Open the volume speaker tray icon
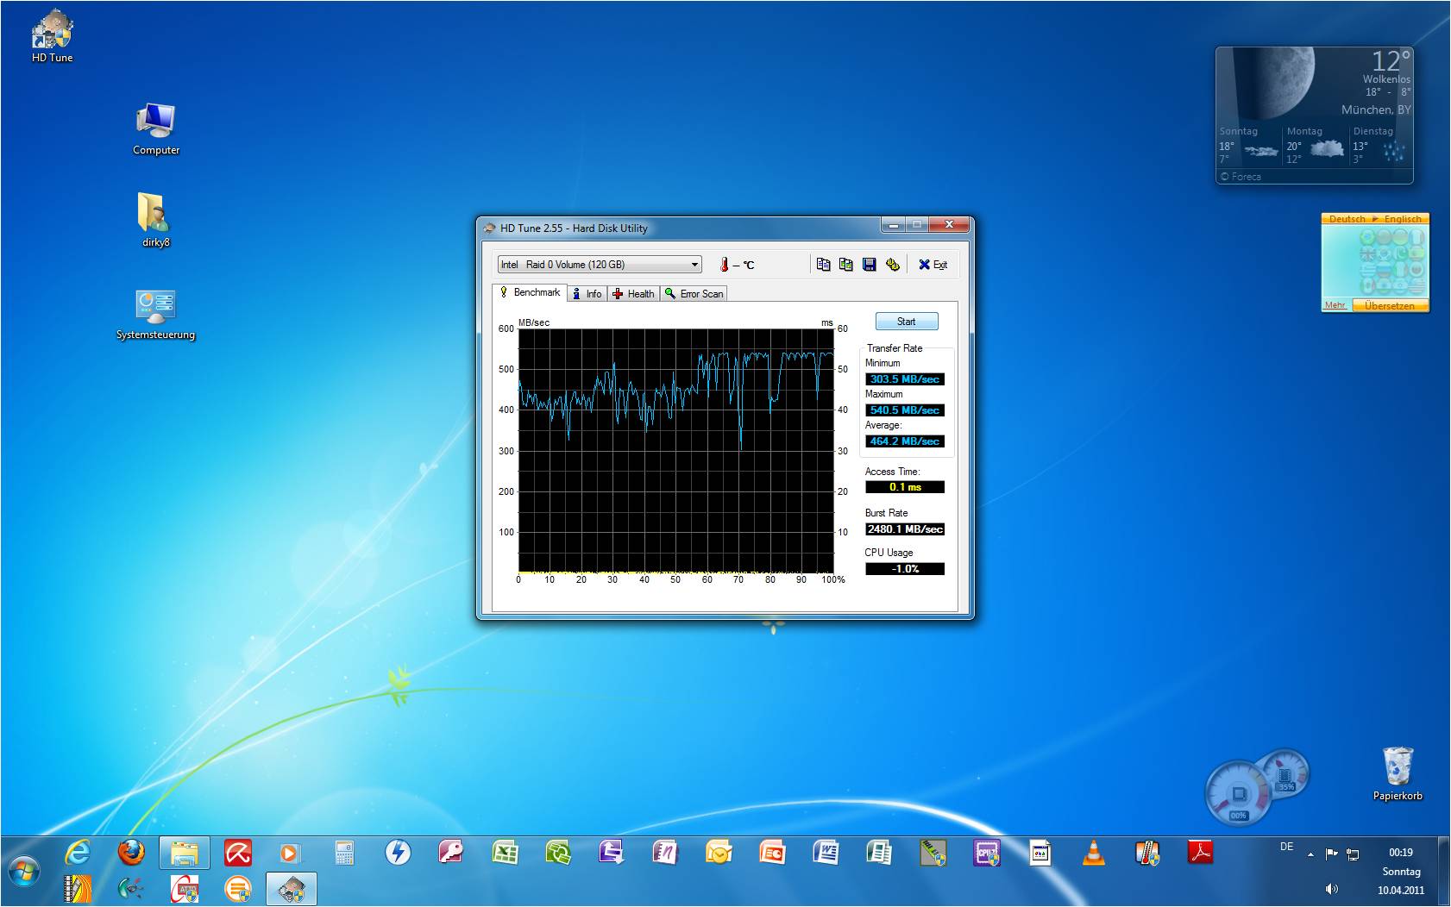The height and width of the screenshot is (907, 1451). tap(1332, 889)
